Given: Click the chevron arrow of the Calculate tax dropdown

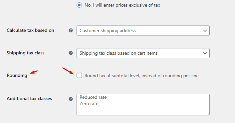Looking at the screenshot, I should (205, 31).
